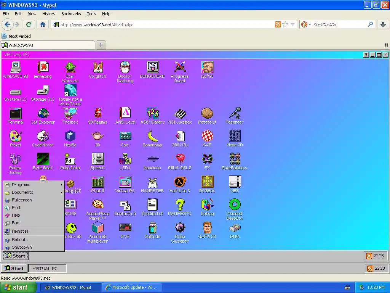Launch Piskel paint palette icon
This screenshot has height=293, width=390.
point(15,139)
